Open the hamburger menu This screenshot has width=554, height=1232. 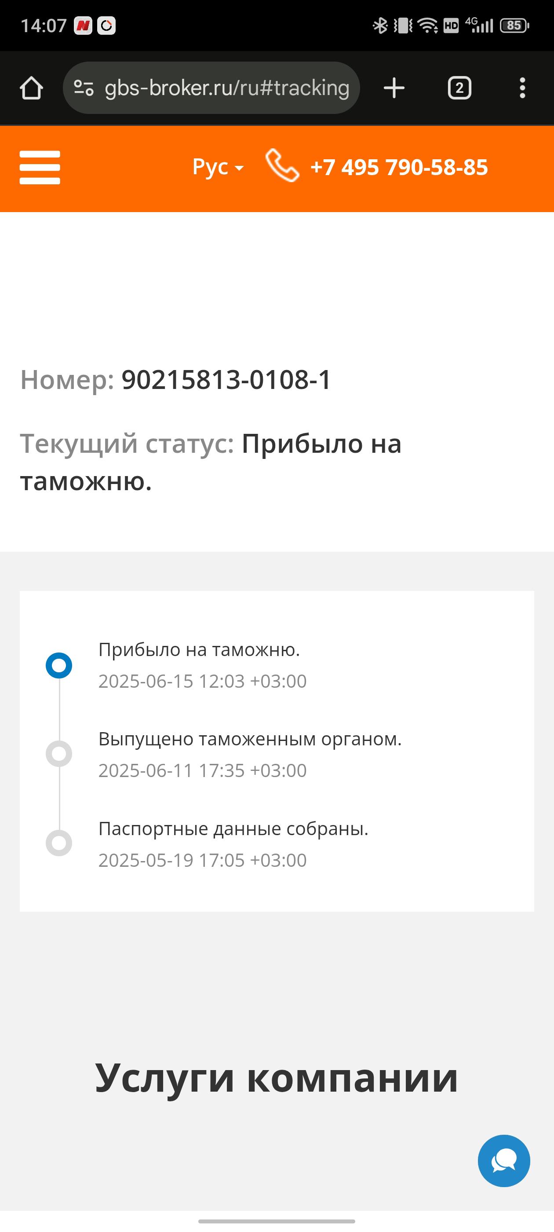point(40,167)
